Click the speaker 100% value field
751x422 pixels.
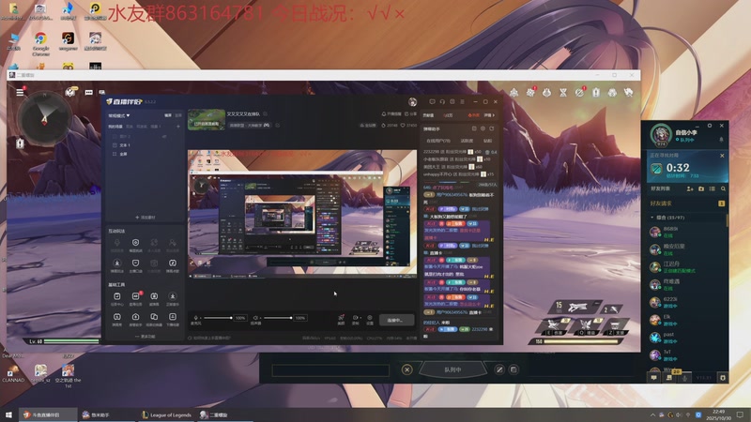pyautogui.click(x=300, y=318)
